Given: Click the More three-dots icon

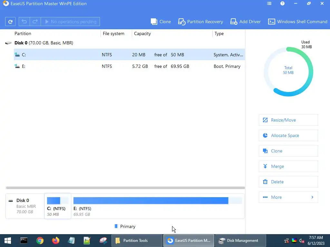Looking at the screenshot, I should coord(265,197).
